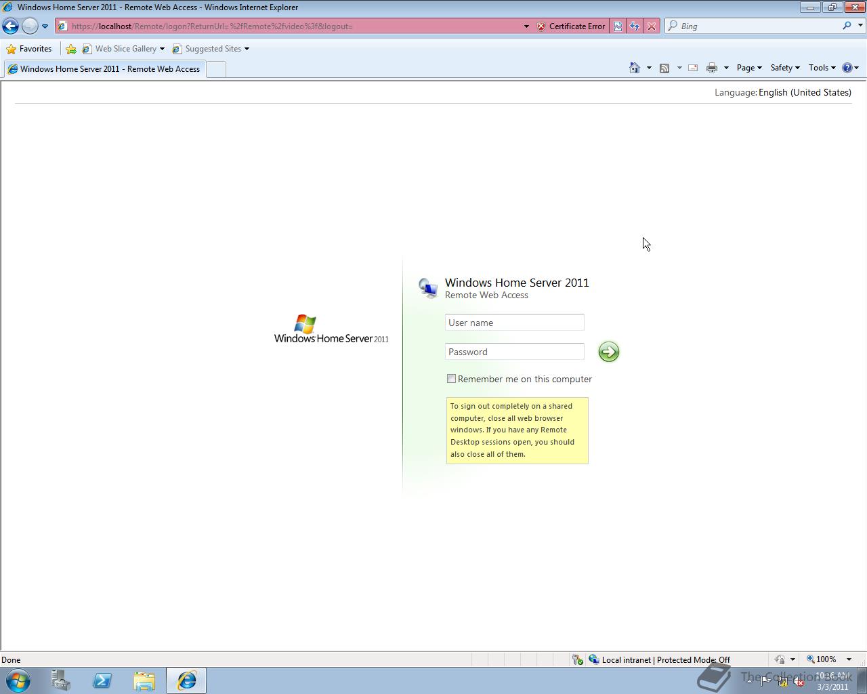Viewport: 867px width, 694px height.
Task: Click the Stop loading X icon
Action: [x=652, y=26]
